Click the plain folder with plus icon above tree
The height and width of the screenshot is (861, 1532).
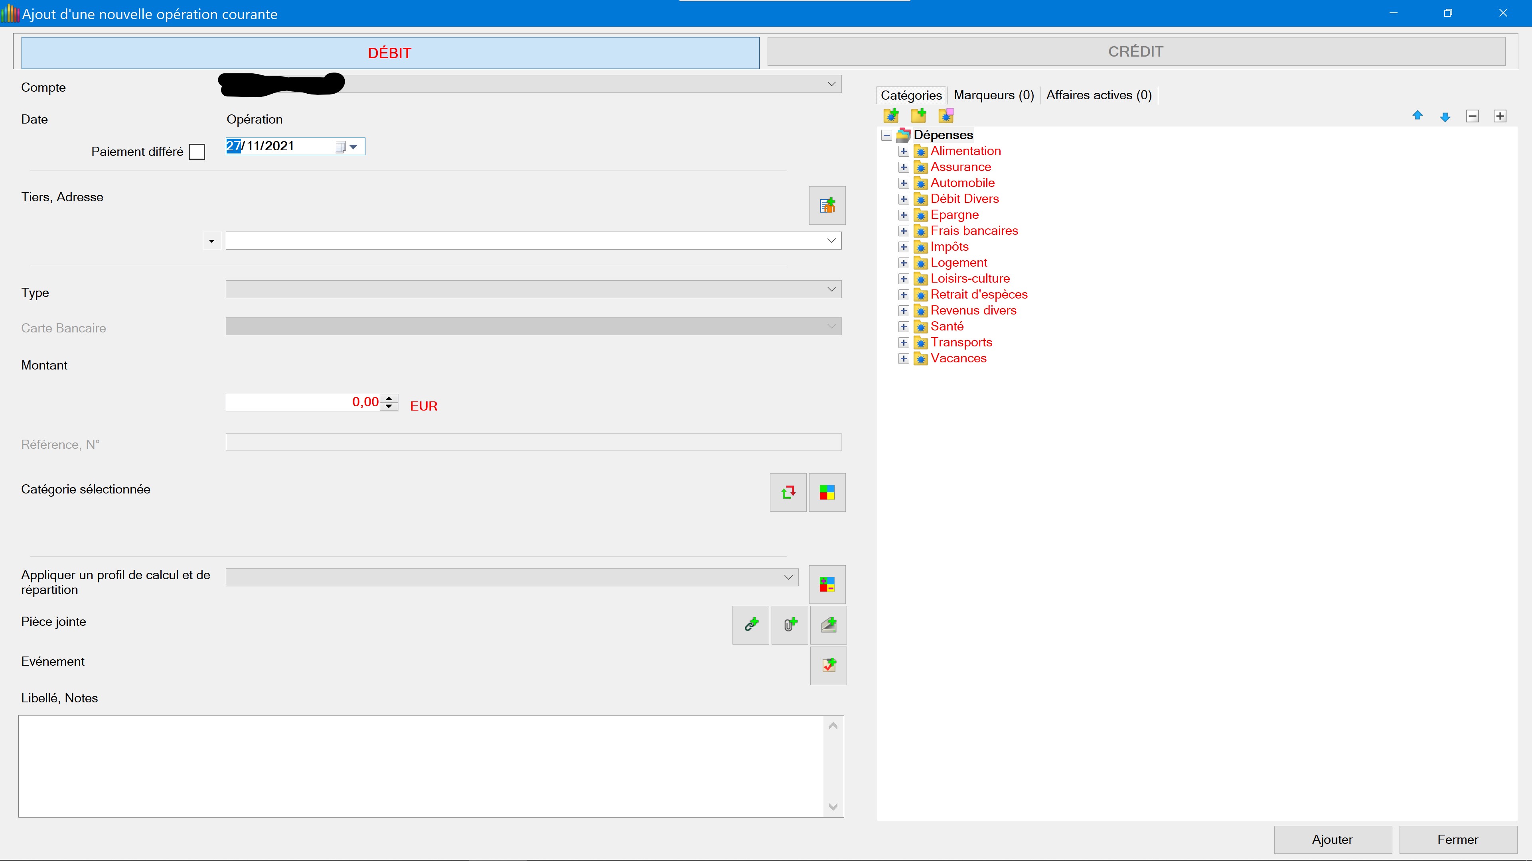pos(918,115)
